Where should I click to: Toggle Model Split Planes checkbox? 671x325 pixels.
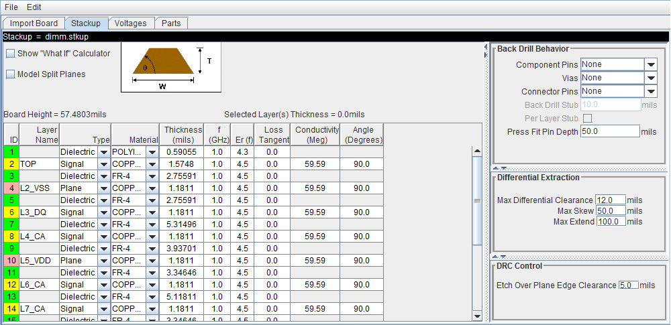point(11,74)
